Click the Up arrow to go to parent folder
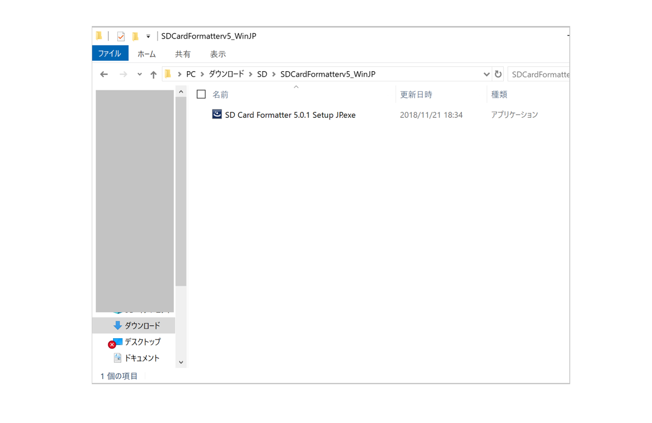 coord(153,74)
